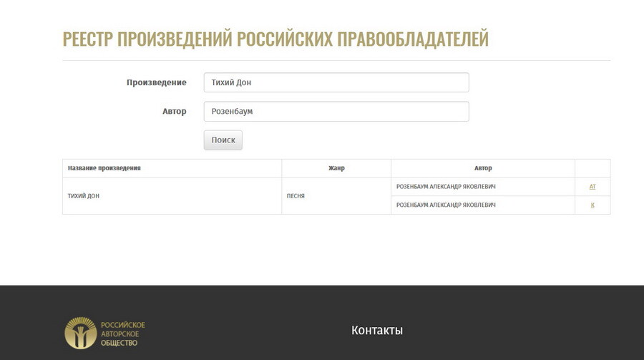This screenshot has width=644, height=360.
Task: Click second РОЗЕНБАУМ АЛЕКСАНДР ЯКОВЛЕВИЧ author row
Action: (x=446, y=205)
